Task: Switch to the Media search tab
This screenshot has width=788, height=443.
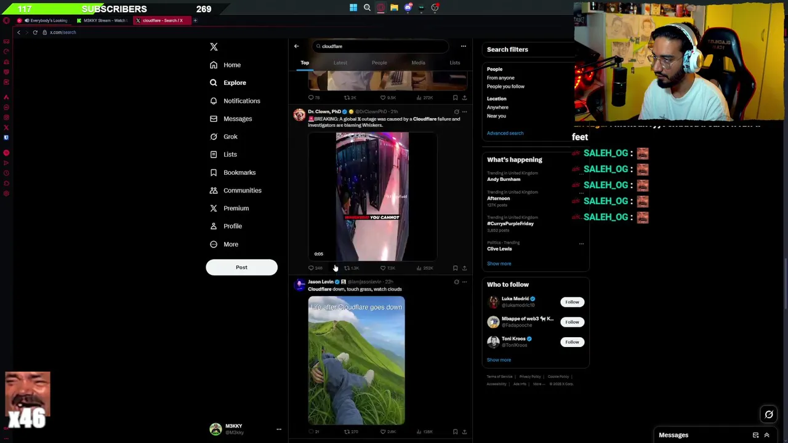Action: (x=418, y=63)
